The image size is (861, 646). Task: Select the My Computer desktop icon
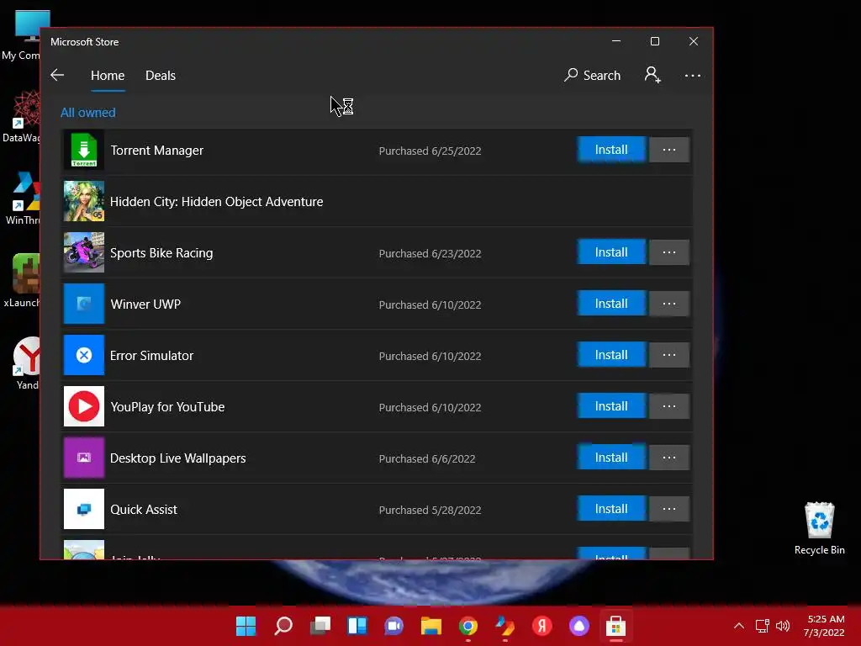[22, 35]
